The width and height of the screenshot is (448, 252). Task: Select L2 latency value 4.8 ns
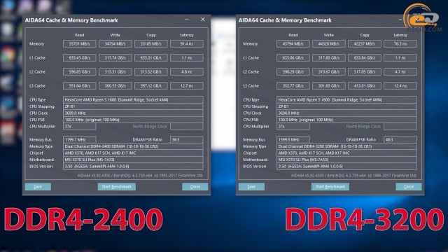tap(187, 71)
